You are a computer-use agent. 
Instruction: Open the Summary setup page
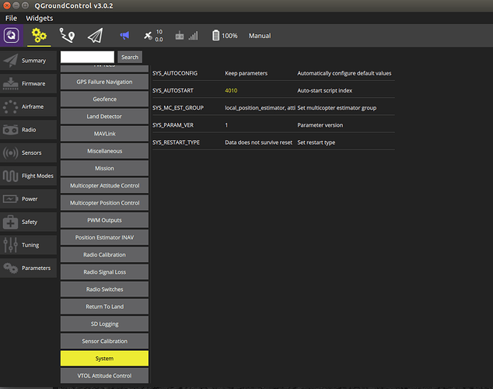click(28, 61)
